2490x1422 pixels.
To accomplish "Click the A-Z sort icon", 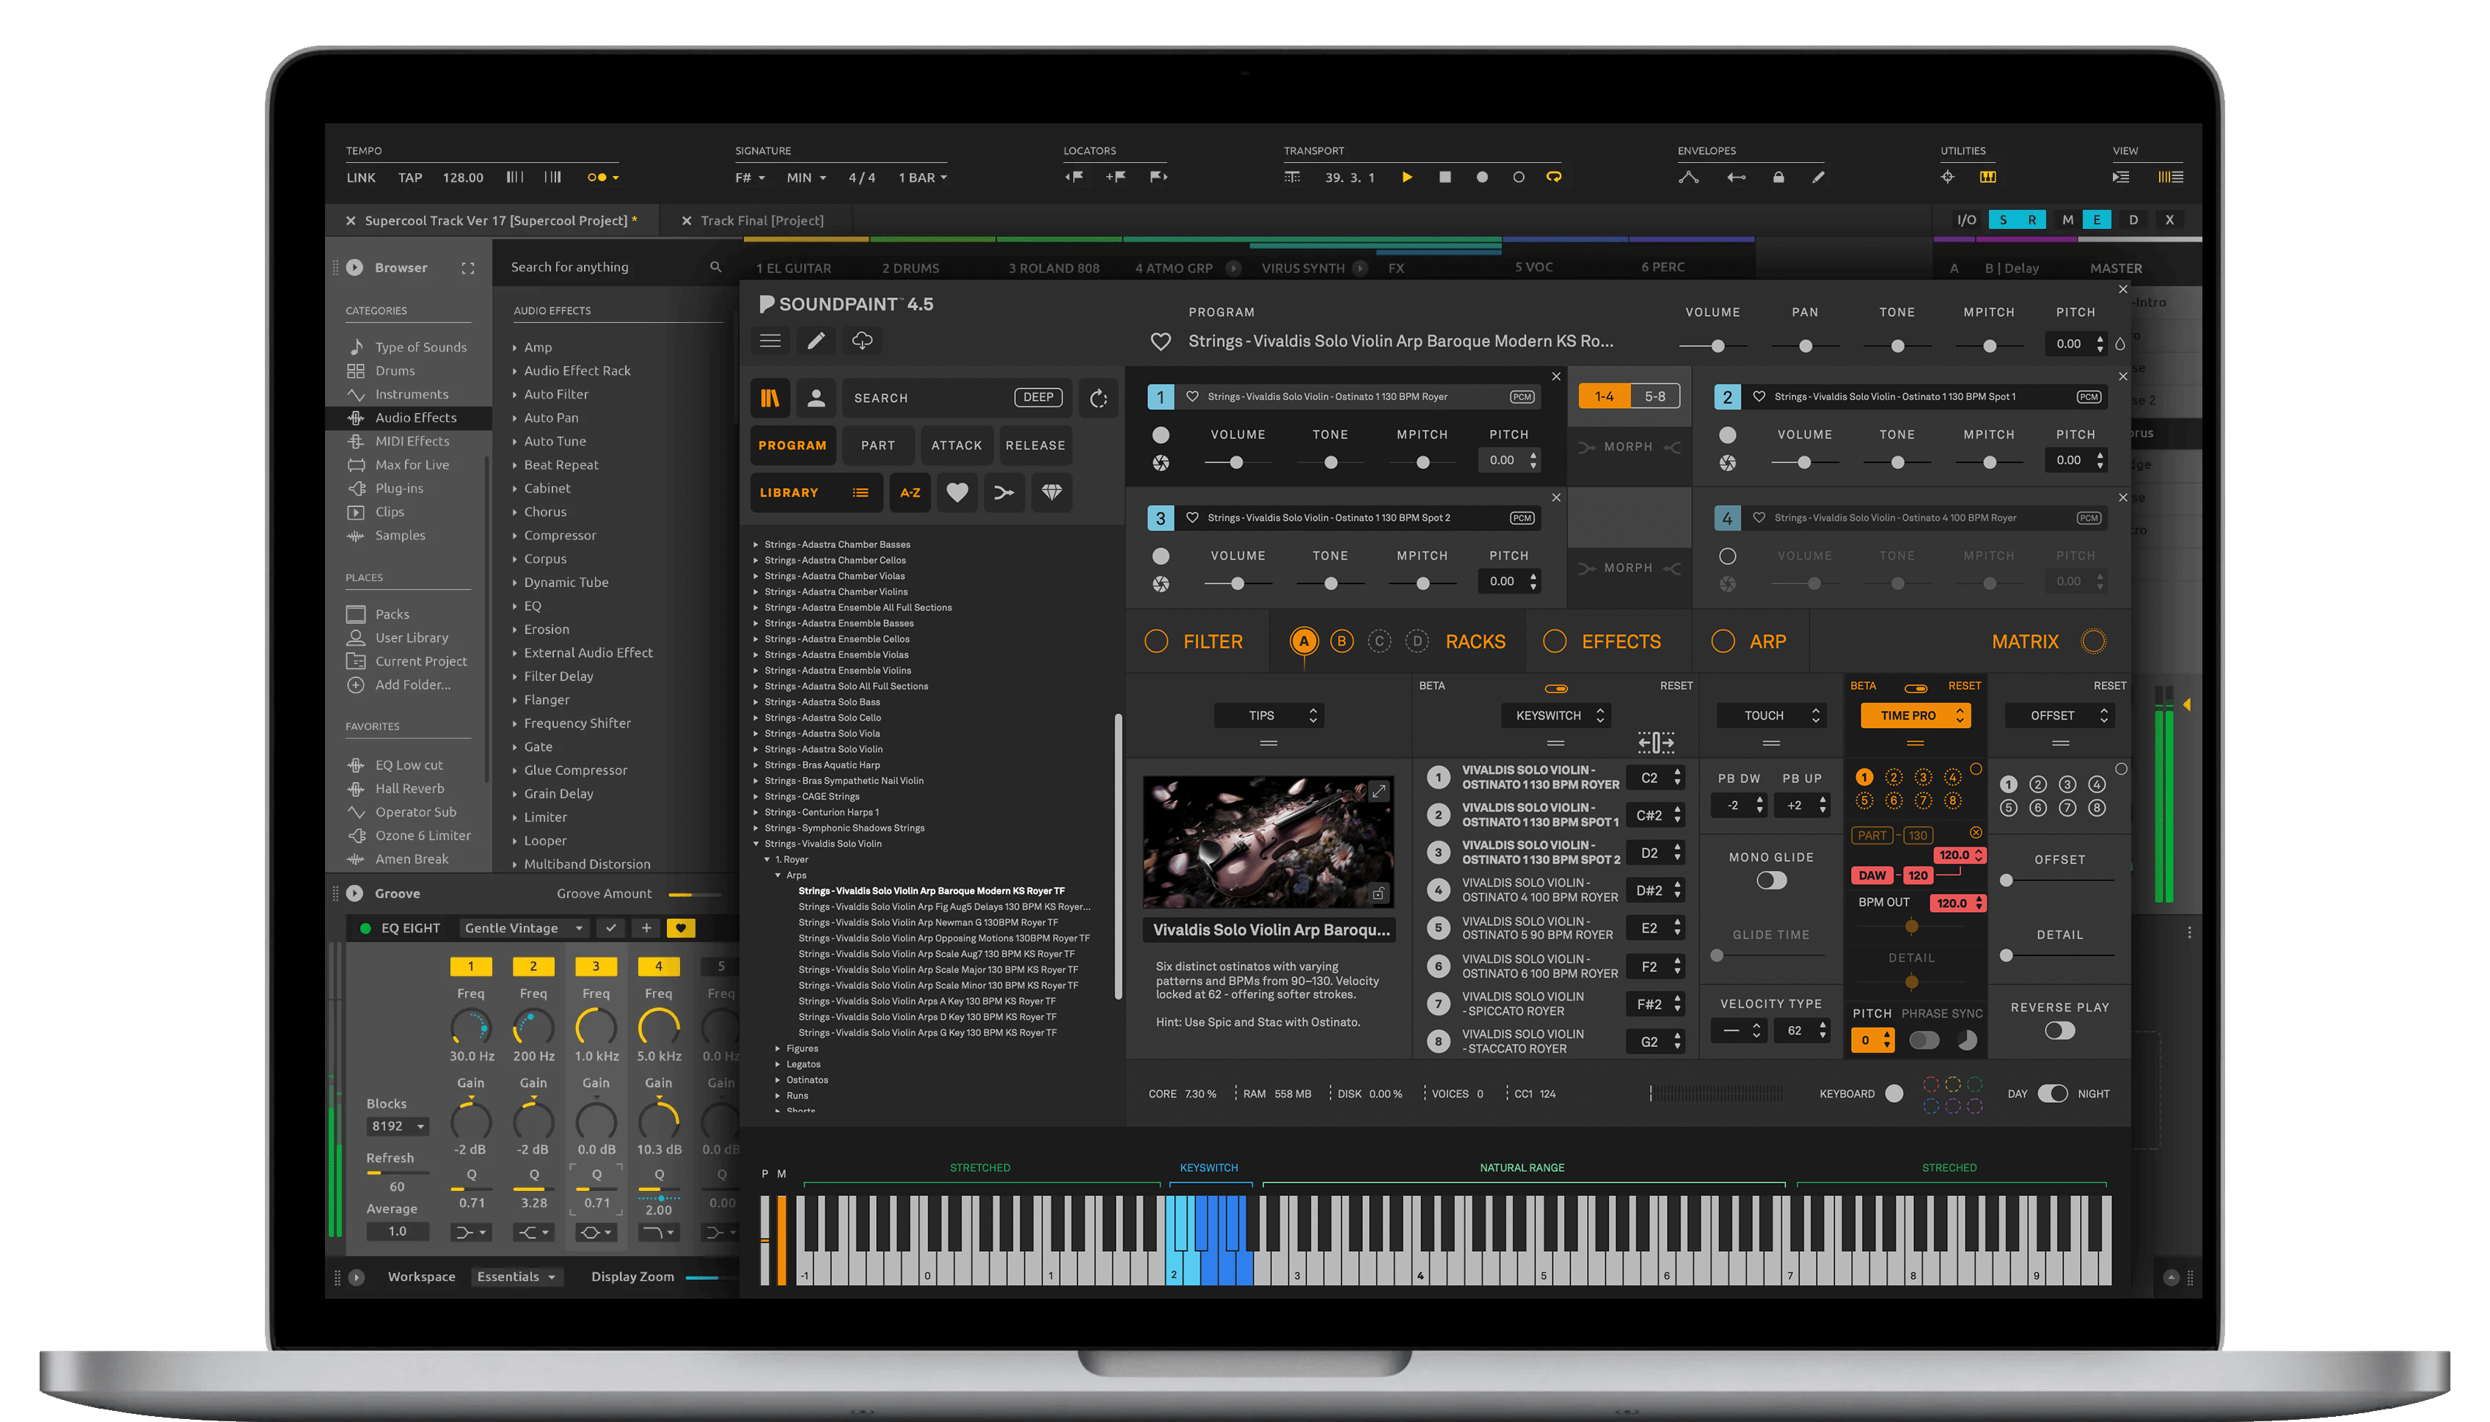I will tap(910, 492).
